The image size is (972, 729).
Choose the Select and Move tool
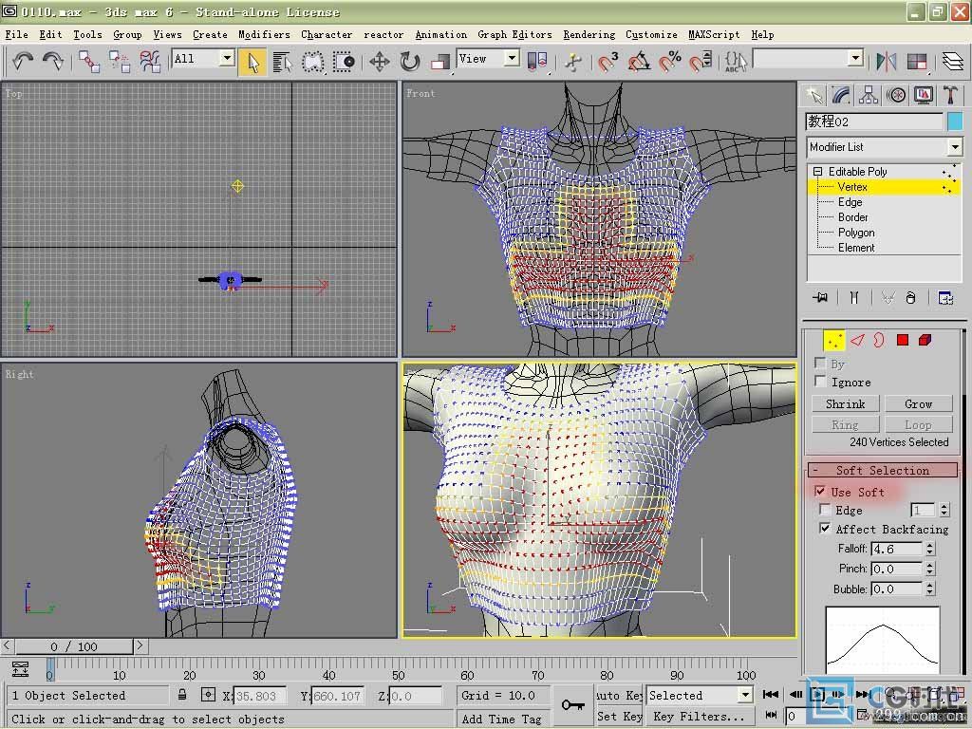[379, 62]
